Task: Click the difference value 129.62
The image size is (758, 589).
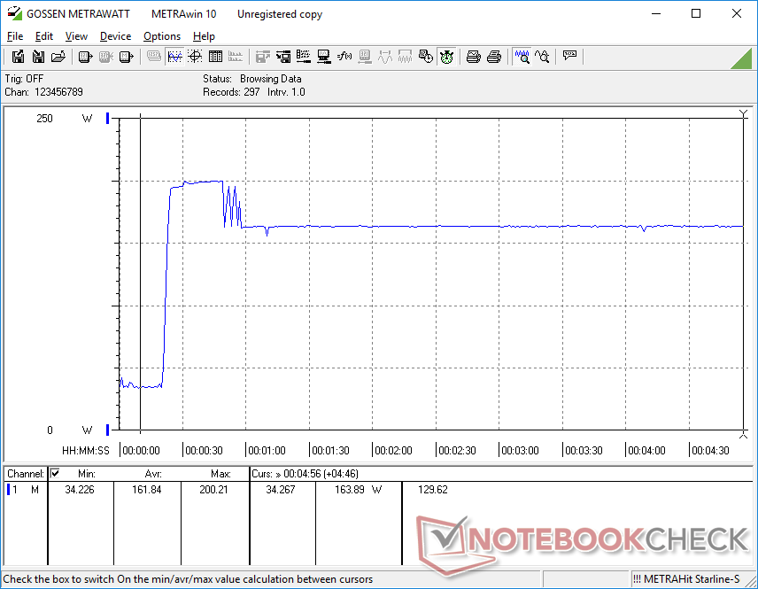Action: point(433,490)
